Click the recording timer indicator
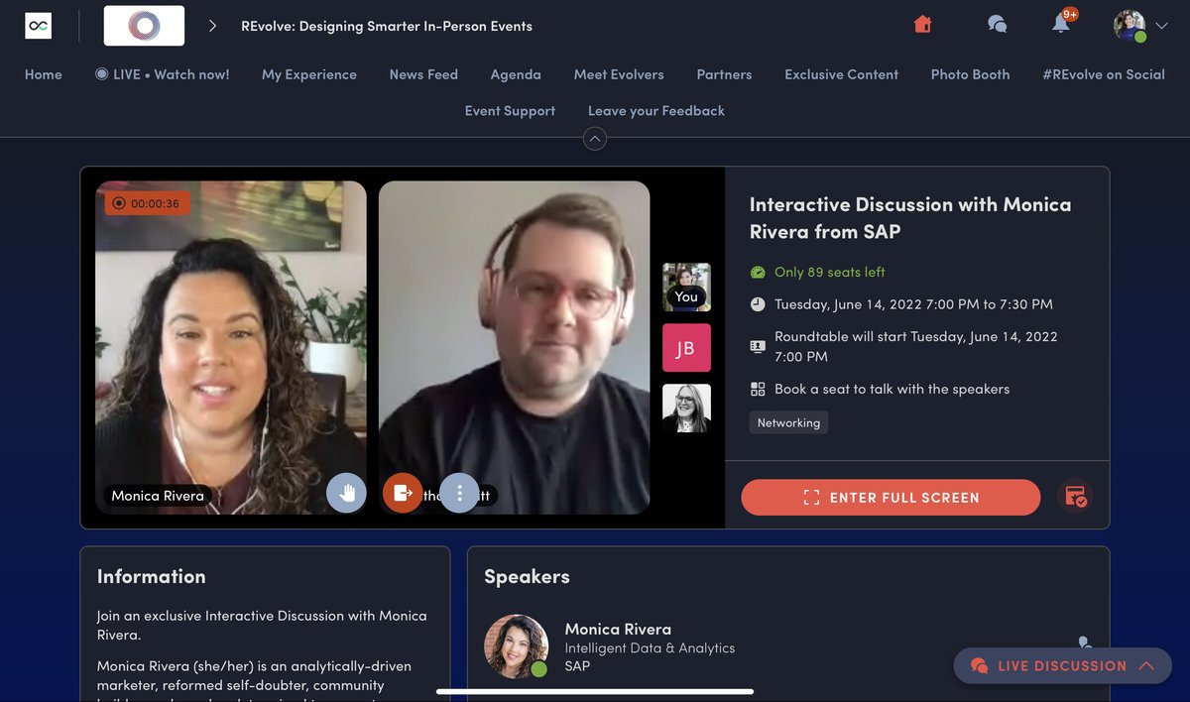The image size is (1190, 702). [148, 203]
